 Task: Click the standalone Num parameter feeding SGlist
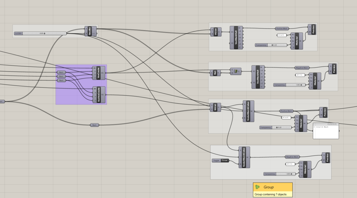[95, 125]
